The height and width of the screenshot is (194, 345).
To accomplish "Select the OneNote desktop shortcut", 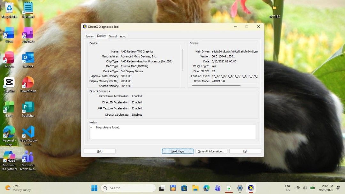I will [x=28, y=35].
